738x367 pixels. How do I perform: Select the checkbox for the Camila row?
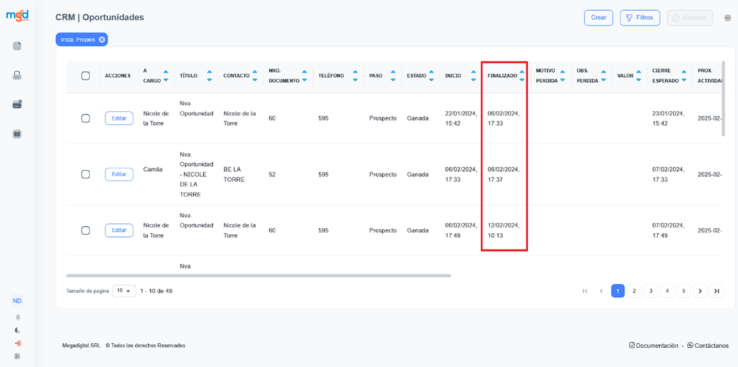pyautogui.click(x=86, y=174)
